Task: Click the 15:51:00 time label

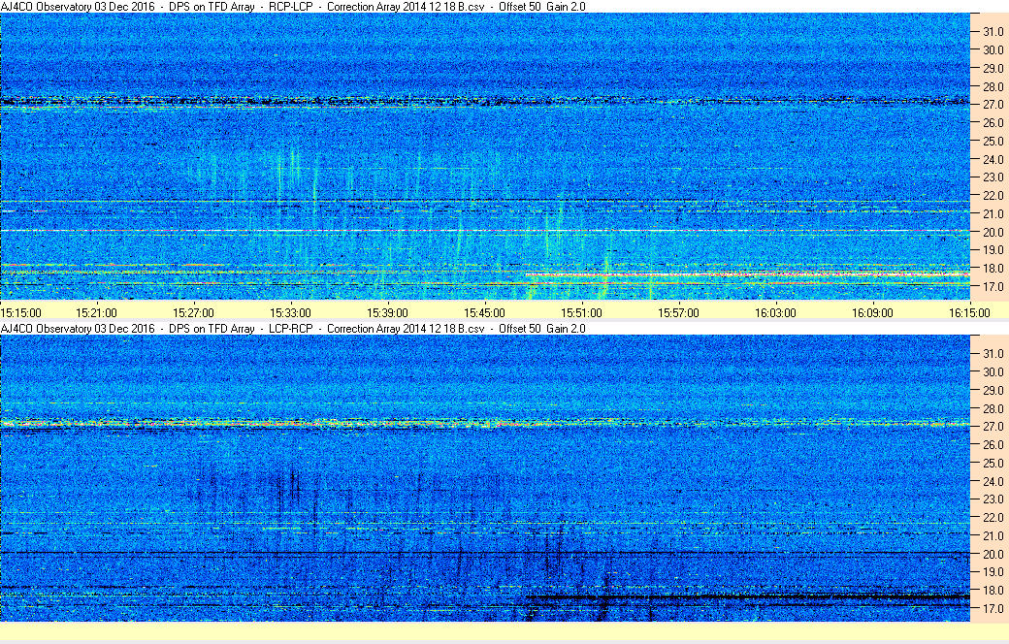Action: 582,312
